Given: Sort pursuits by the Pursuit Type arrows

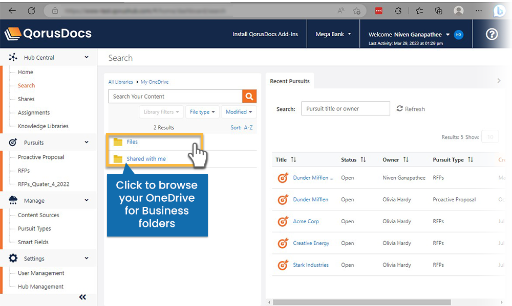Looking at the screenshot, I should (x=470, y=159).
